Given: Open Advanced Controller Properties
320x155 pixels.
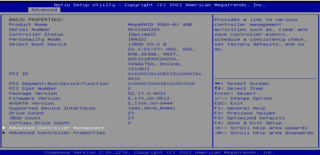Looking at the screenshot, I should pos(57,133).
